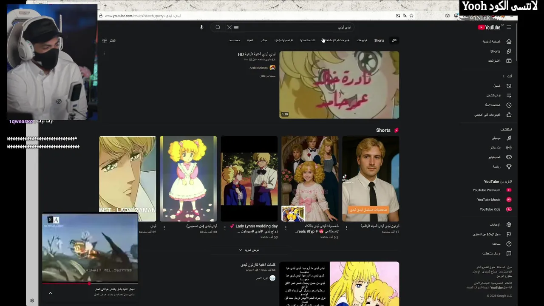
Task: Expand the mini player chevron up arrow
Action: click(50, 293)
